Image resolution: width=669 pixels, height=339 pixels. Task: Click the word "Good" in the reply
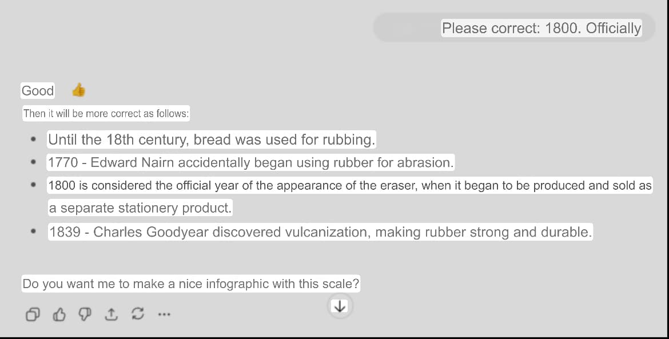[38, 91]
